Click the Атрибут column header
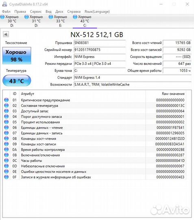Screen dimensions: 194x220 (x=83, y=94)
